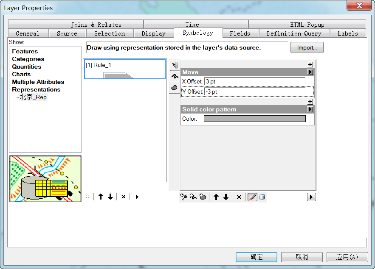Open the gray Color swatch picker
This screenshot has height=269, width=375.
point(255,119)
